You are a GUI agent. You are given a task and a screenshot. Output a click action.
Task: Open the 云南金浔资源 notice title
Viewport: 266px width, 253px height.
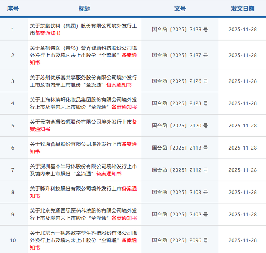pyautogui.click(x=83, y=126)
